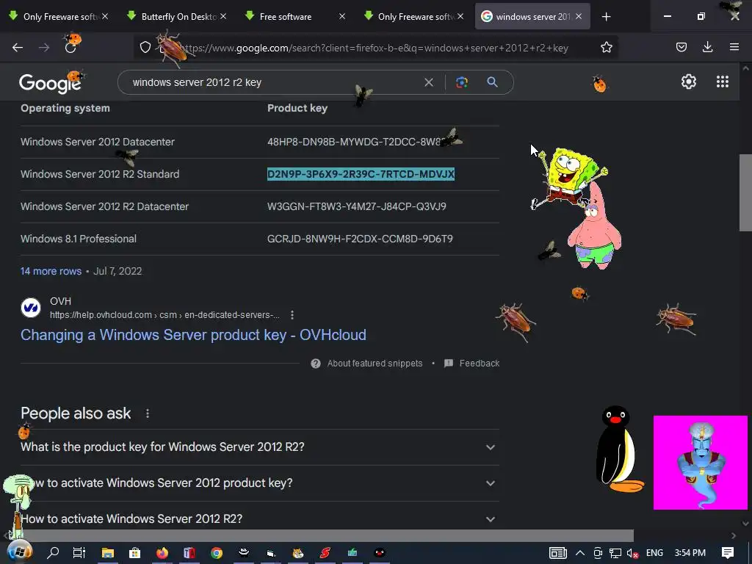752x564 pixels.
Task: Open the Action Center notifications icon
Action: click(x=728, y=552)
